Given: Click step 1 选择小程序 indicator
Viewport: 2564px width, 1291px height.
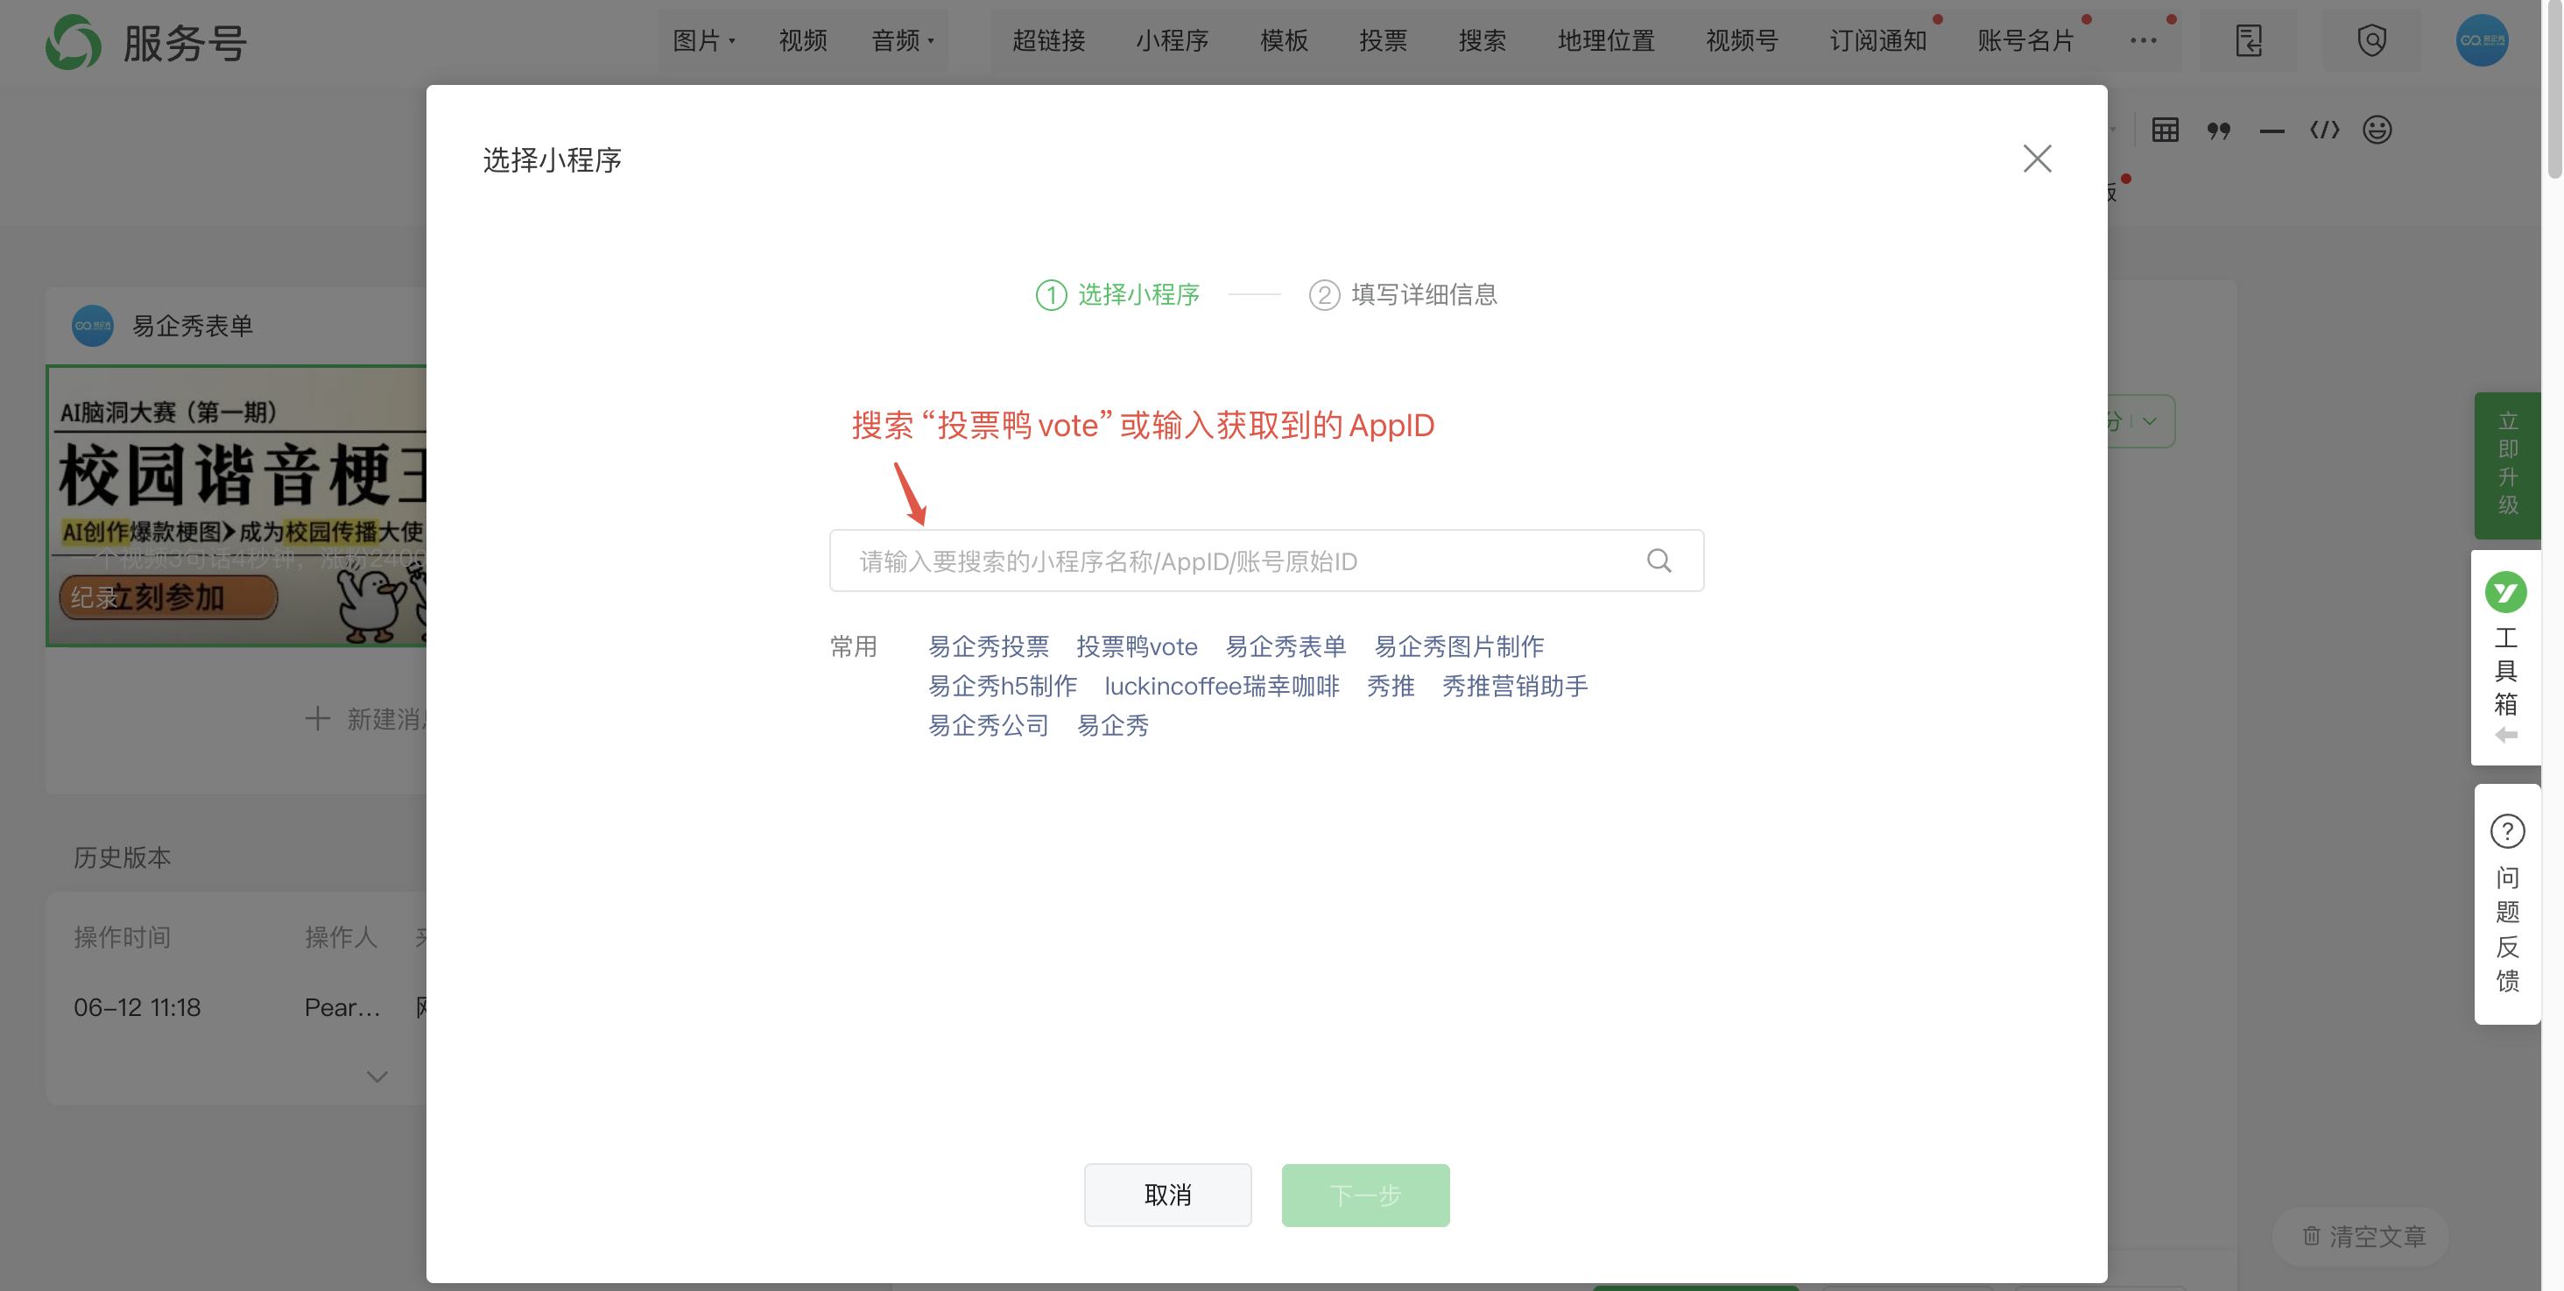Looking at the screenshot, I should coord(1117,294).
